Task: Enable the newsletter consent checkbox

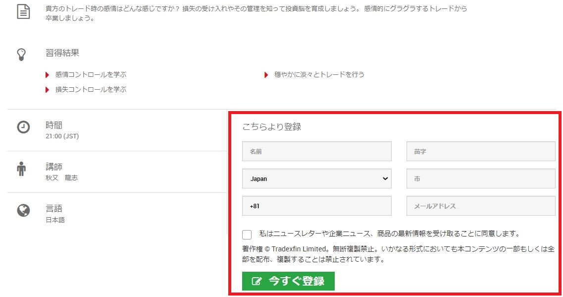Action: (247, 235)
